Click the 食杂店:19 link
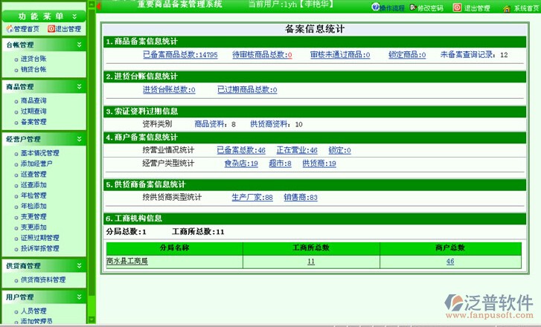 click(240, 163)
